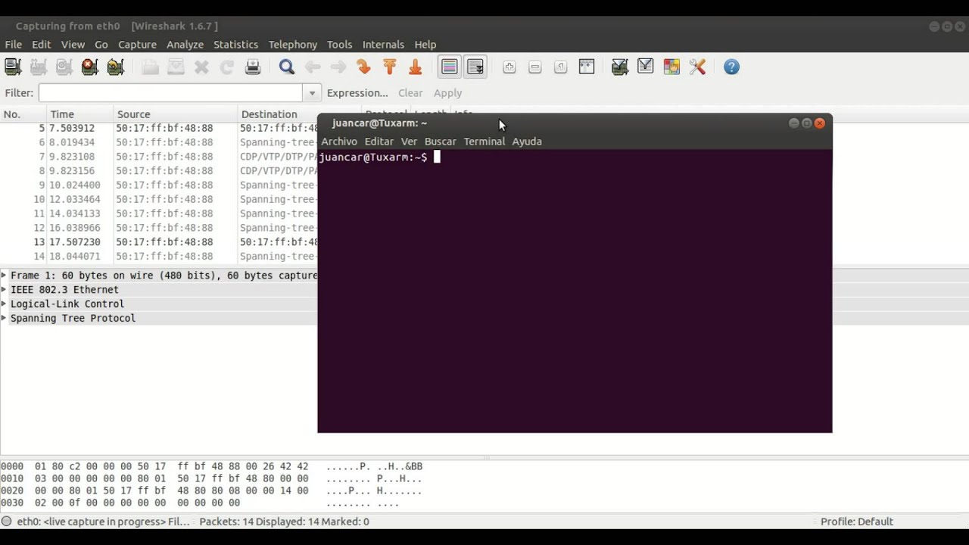The image size is (969, 545).
Task: Open the Statistics menu
Action: pos(235,45)
